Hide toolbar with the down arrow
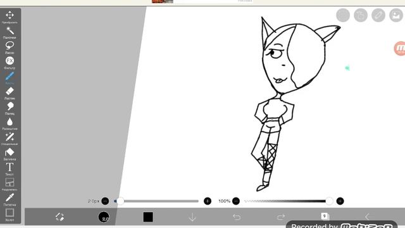Viewport: 405px width, 228px height. pyautogui.click(x=192, y=217)
